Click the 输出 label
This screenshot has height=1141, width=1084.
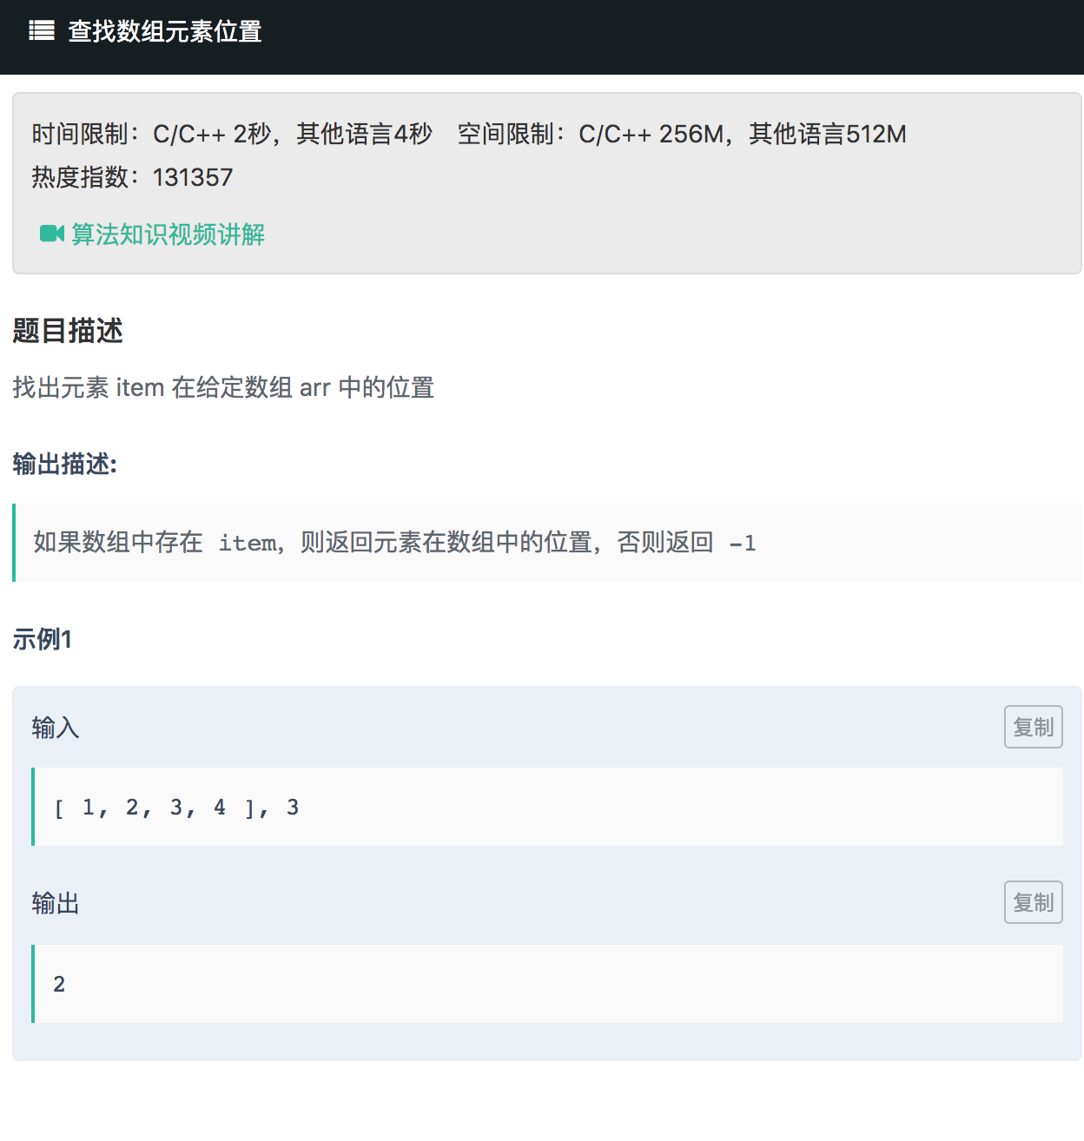[56, 903]
